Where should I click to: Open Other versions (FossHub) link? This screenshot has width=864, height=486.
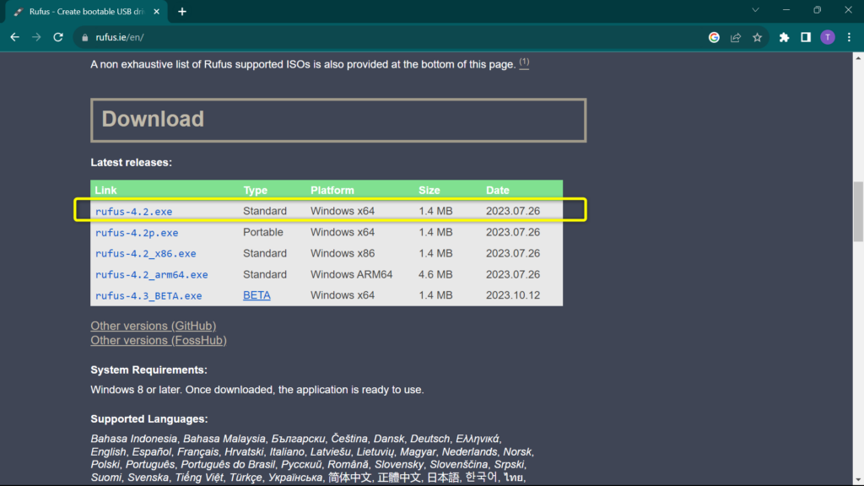[158, 340]
